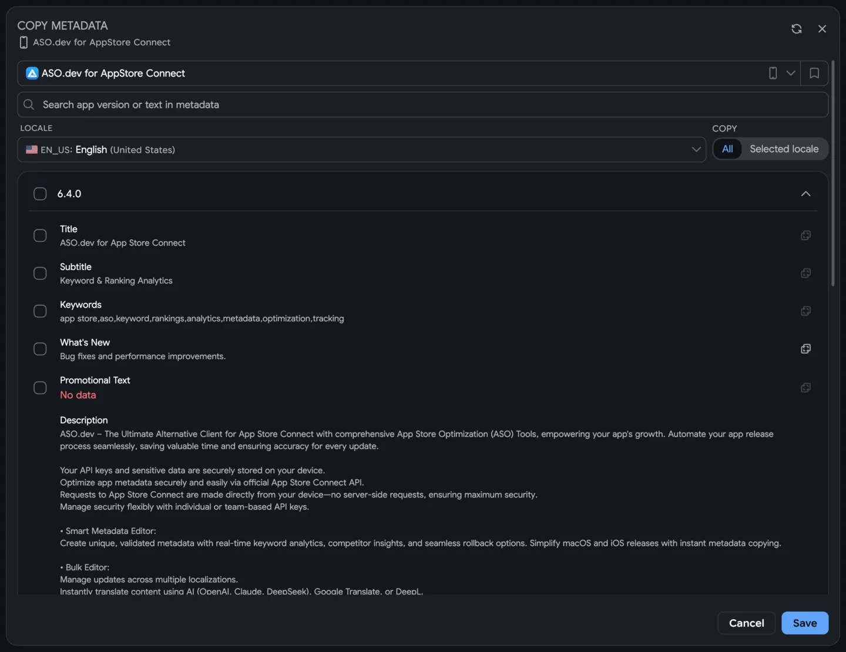
Task: Toggle the What's New checkbox
Action: tap(40, 349)
